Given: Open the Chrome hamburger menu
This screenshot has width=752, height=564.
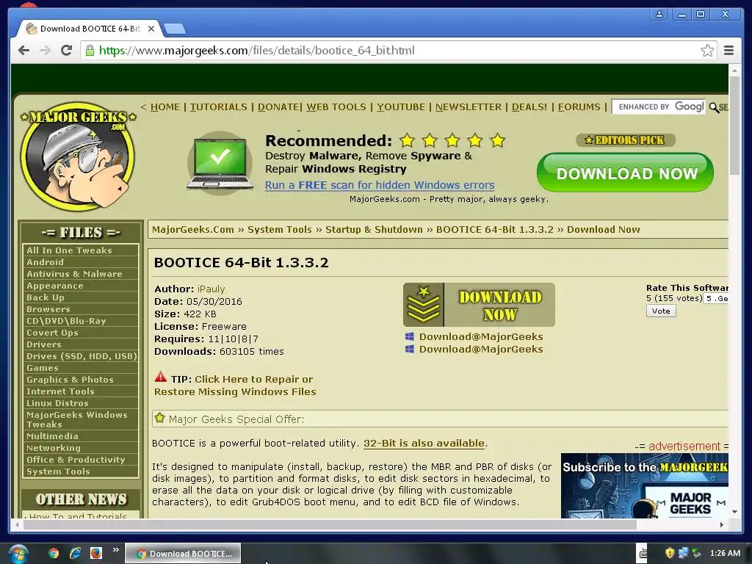Looking at the screenshot, I should (x=728, y=51).
